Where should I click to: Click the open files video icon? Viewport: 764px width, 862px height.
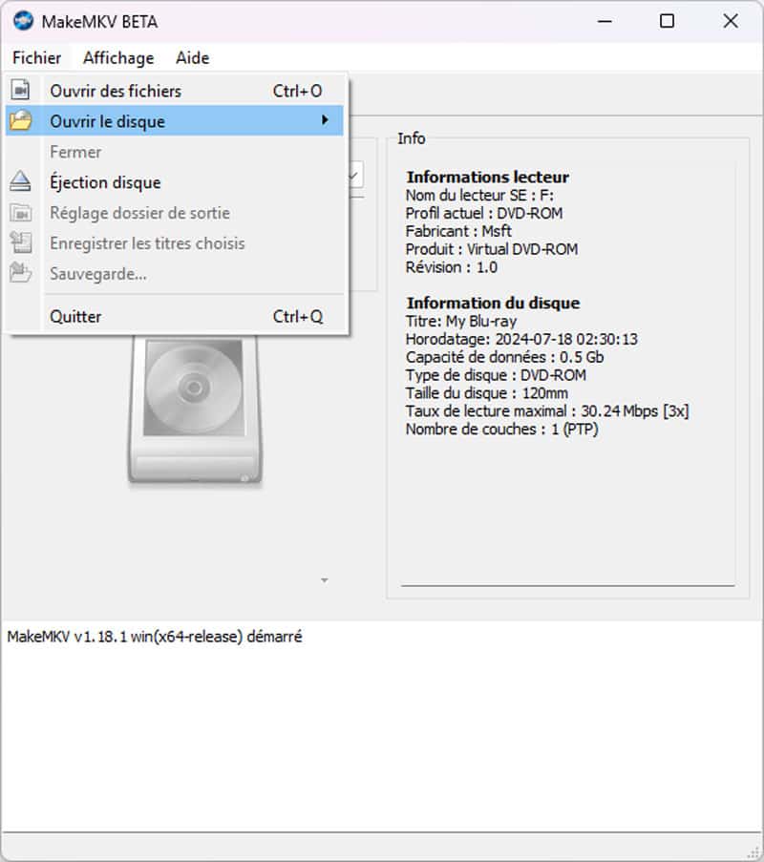tap(21, 90)
